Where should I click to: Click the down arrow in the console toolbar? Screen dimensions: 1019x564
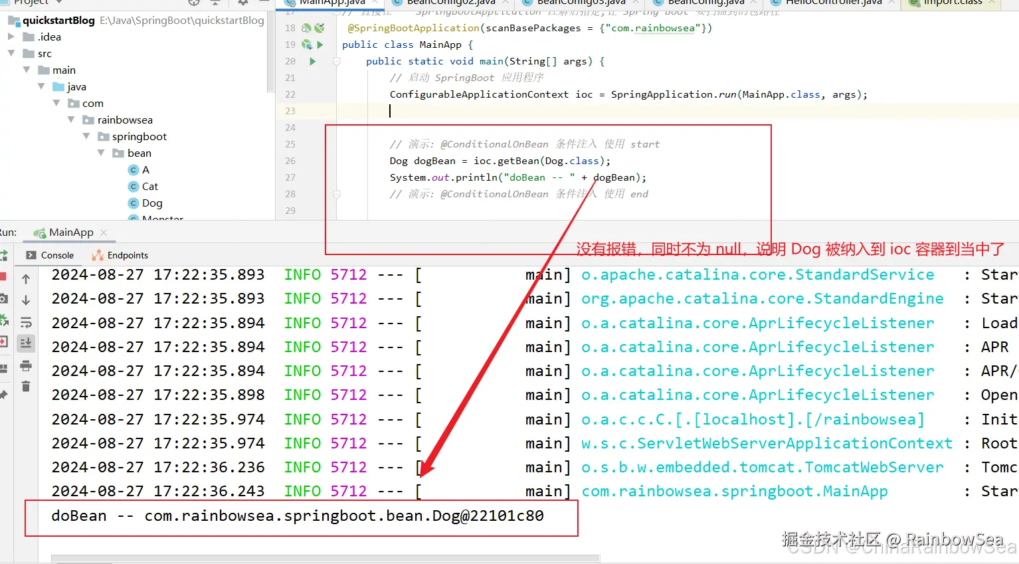pyautogui.click(x=26, y=300)
